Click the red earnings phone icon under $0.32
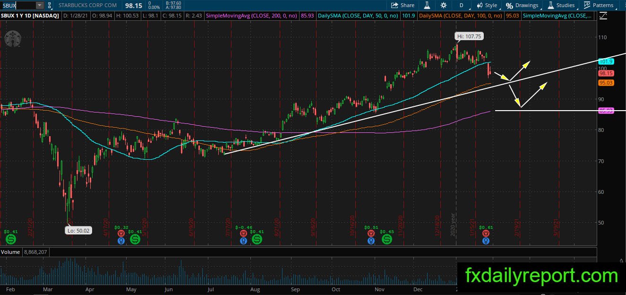626x295 pixels. pos(121,233)
